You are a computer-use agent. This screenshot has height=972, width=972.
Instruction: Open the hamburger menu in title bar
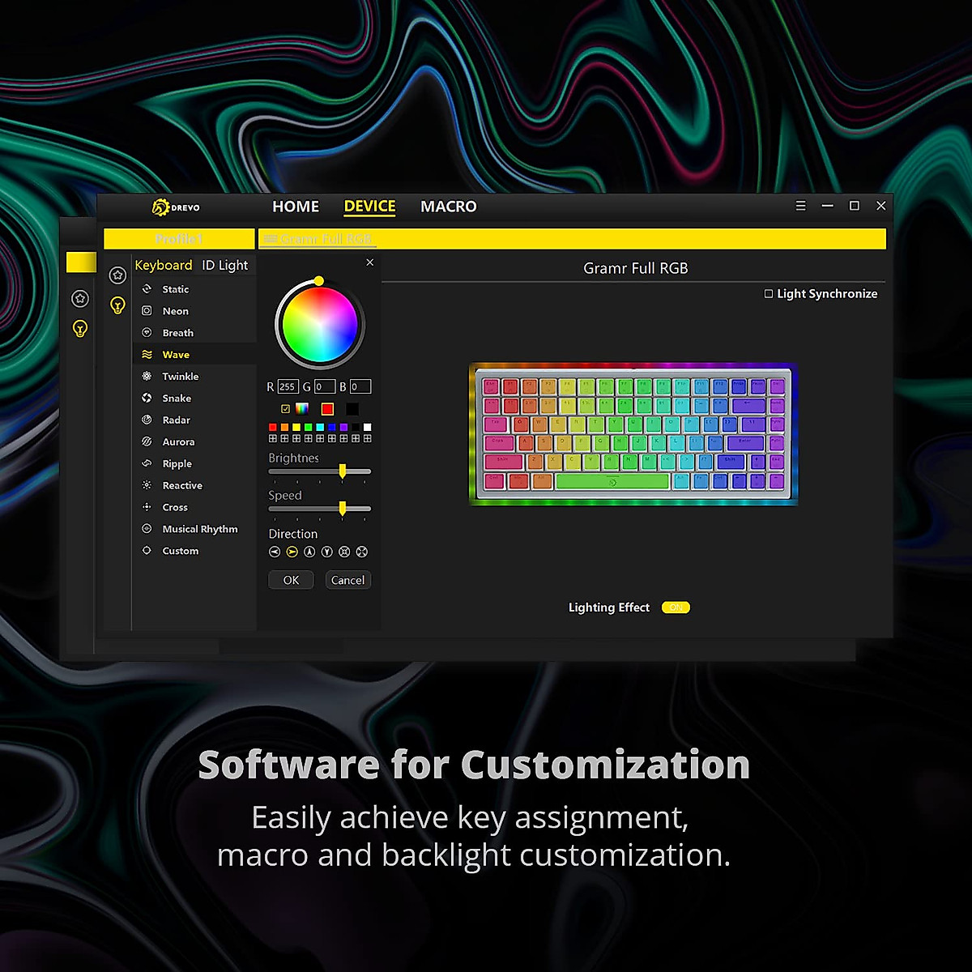(800, 207)
